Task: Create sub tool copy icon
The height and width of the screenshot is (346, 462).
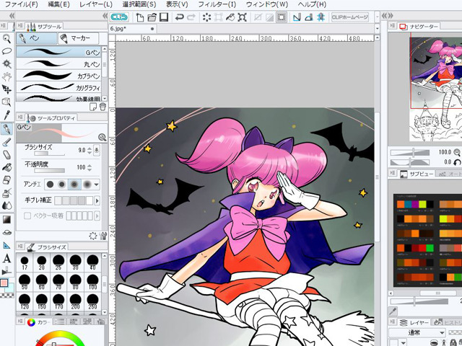Action: coord(93,107)
